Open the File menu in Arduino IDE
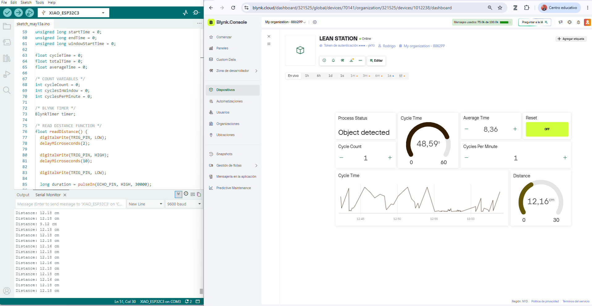This screenshot has height=306, width=592. click(4, 2)
